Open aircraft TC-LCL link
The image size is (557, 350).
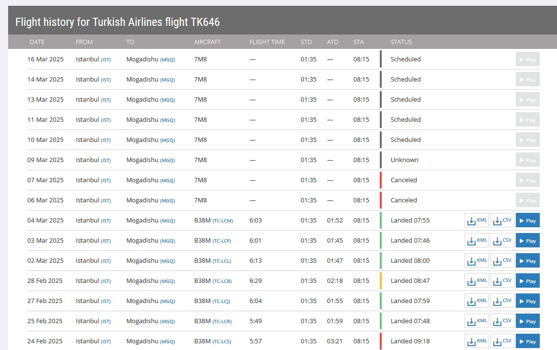pos(222,261)
